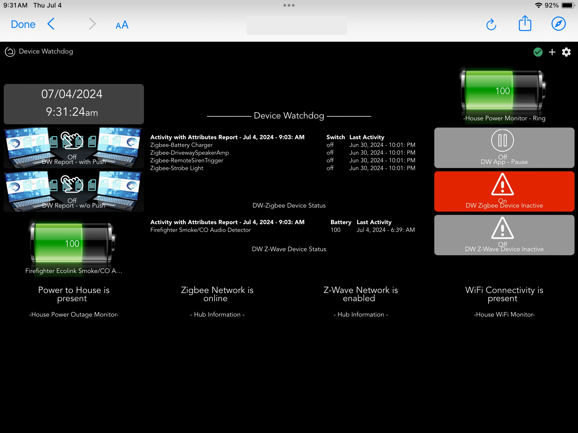578x433 pixels.
Task: Click the Battery column header
Action: [x=341, y=222]
